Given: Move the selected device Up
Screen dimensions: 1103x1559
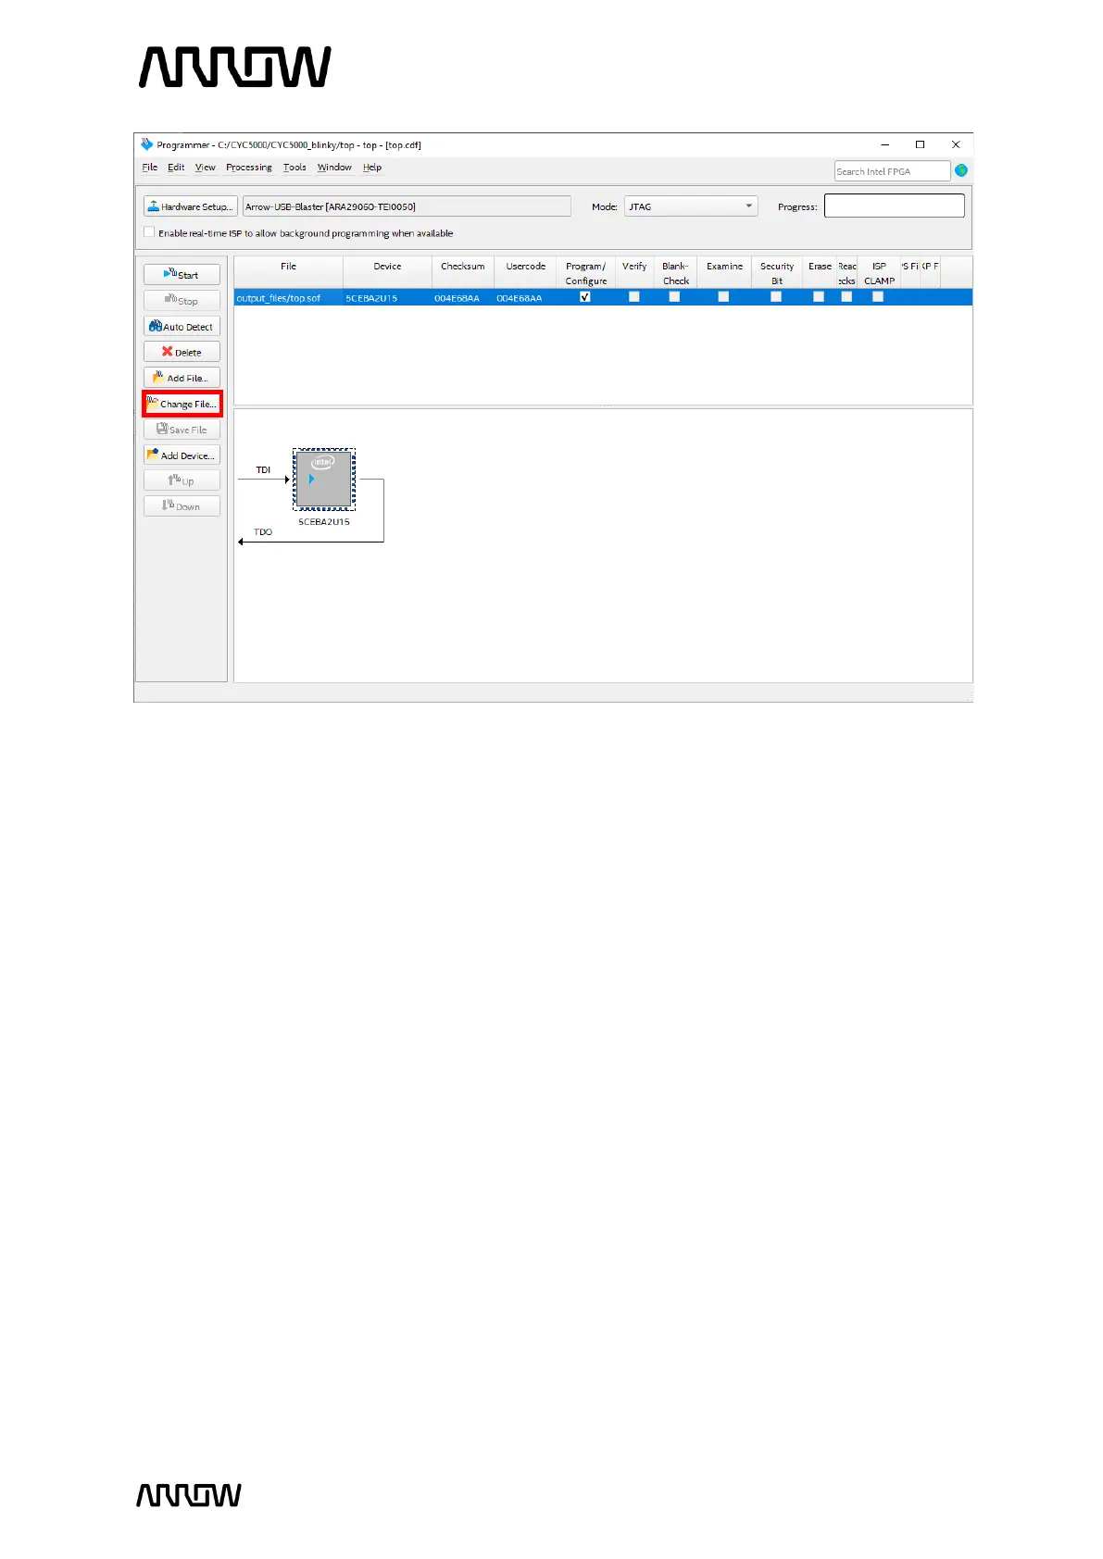Looking at the screenshot, I should click(182, 480).
